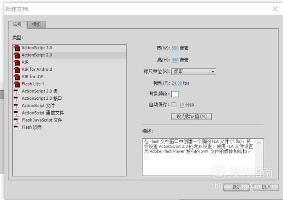This screenshot has width=283, height=200.
Task: Click the ActionScript 3.0 接口 icon
Action: tap(17, 99)
